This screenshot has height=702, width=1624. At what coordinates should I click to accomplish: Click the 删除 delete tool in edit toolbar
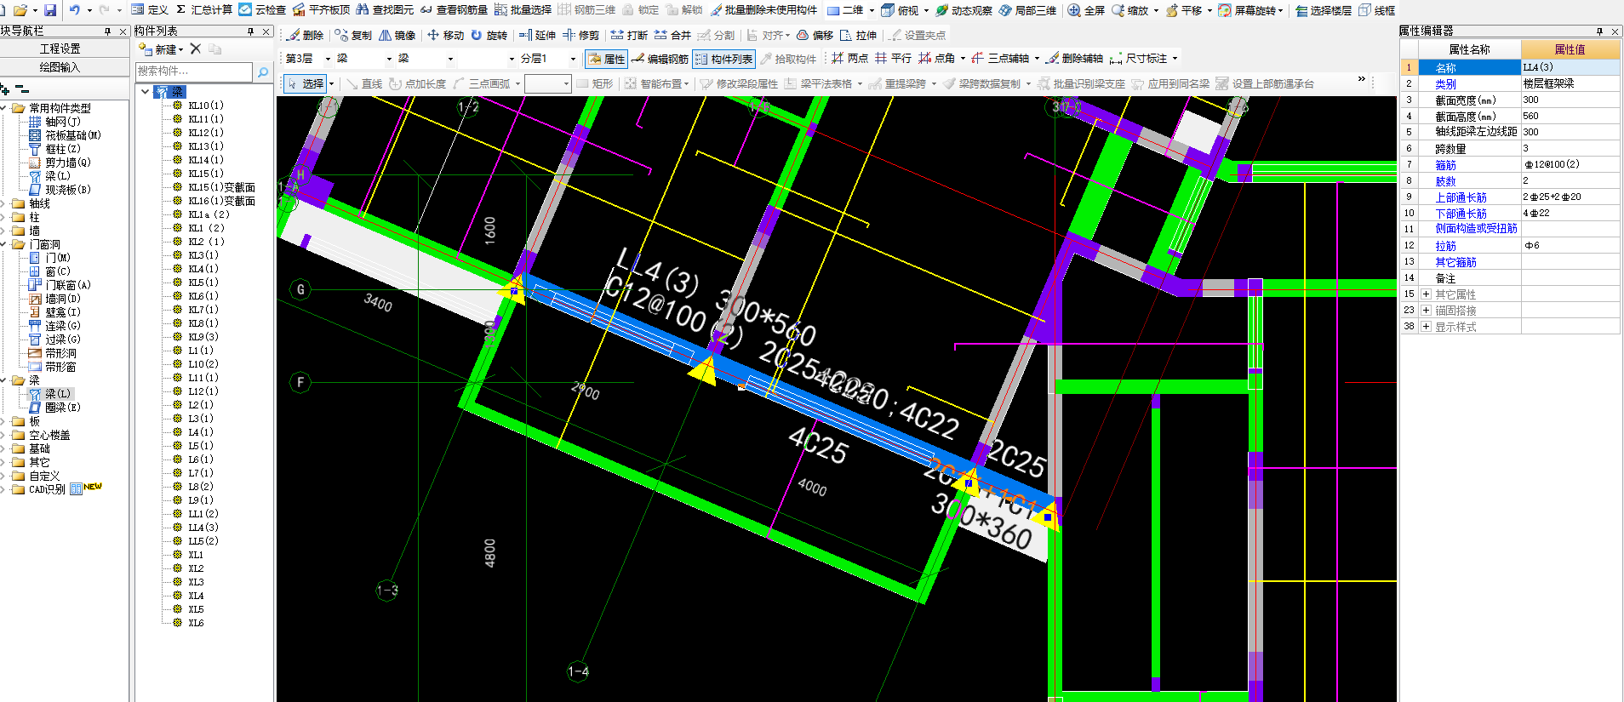pos(305,35)
